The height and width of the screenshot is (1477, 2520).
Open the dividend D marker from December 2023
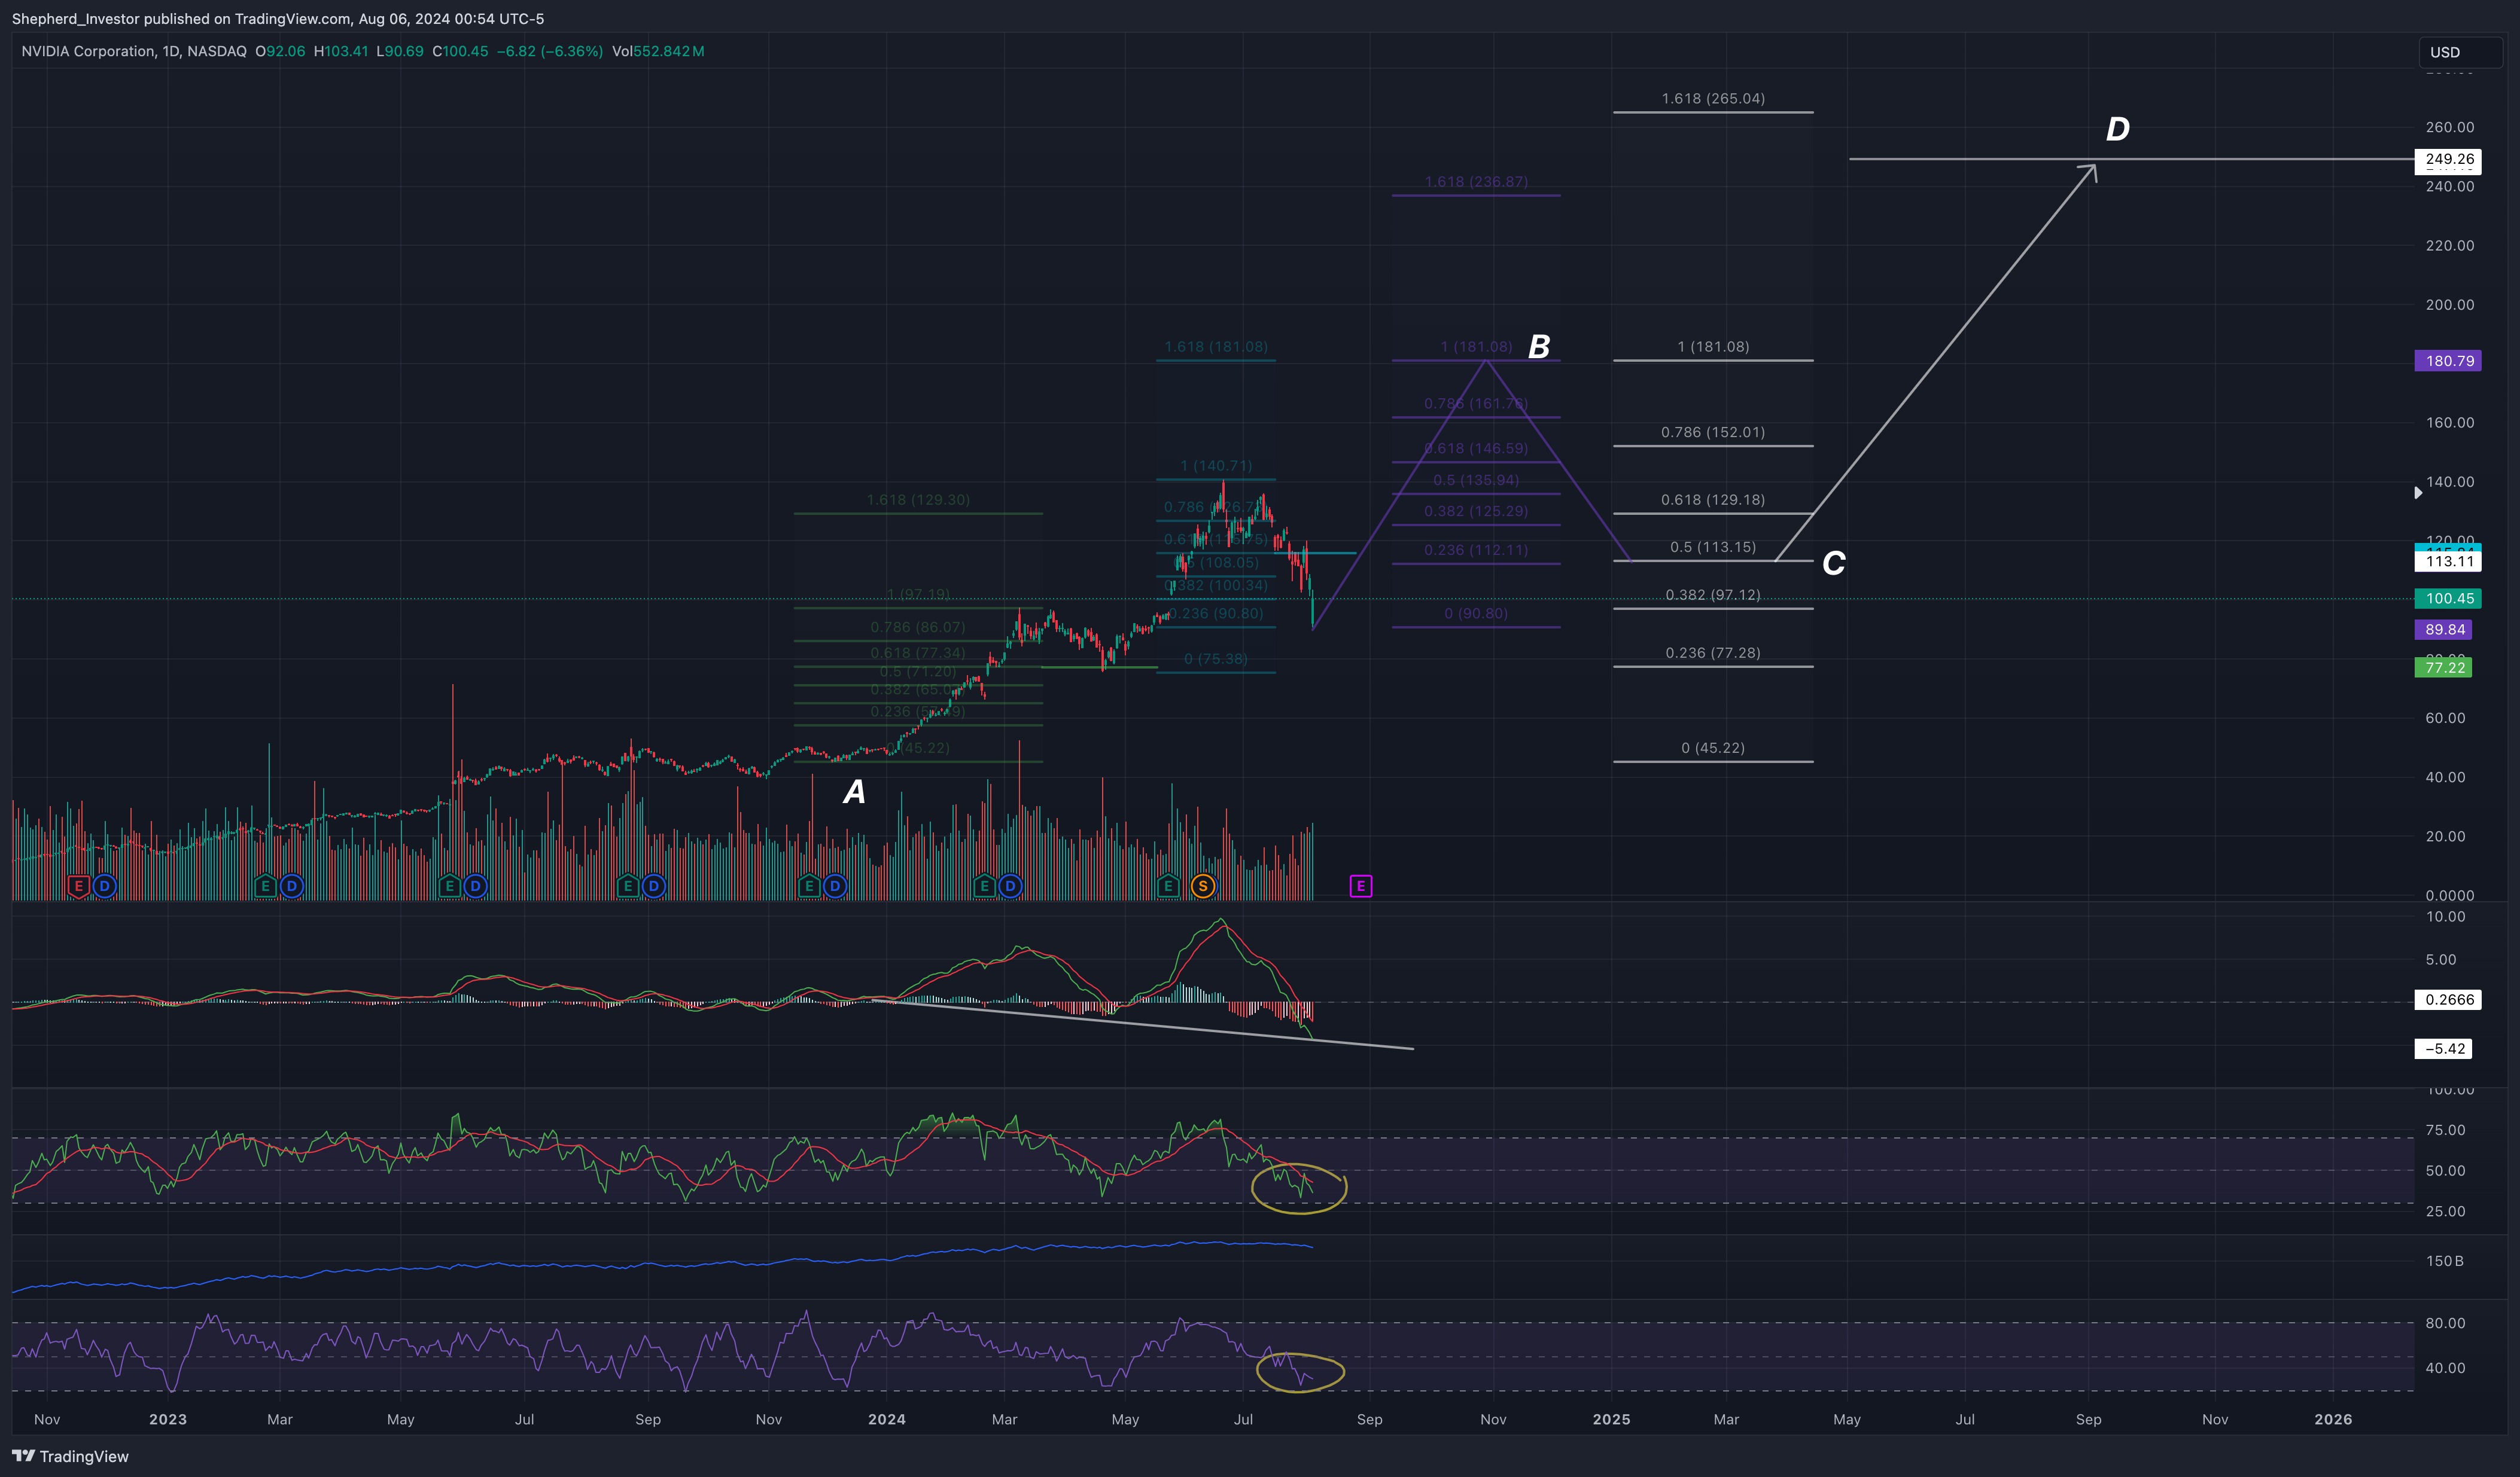point(835,886)
